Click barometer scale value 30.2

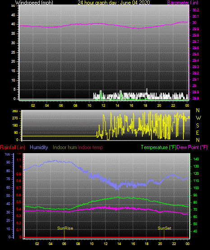pos(196,10)
